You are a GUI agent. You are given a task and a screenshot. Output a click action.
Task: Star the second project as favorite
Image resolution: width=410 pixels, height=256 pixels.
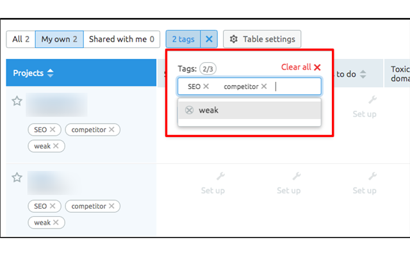[x=17, y=177]
